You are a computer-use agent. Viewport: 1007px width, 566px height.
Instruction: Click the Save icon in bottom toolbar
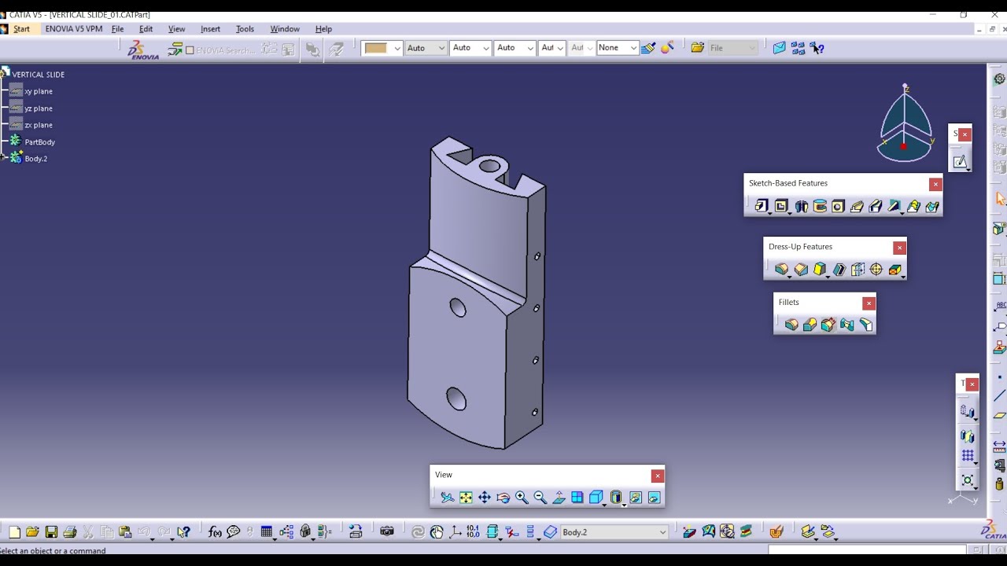51,532
